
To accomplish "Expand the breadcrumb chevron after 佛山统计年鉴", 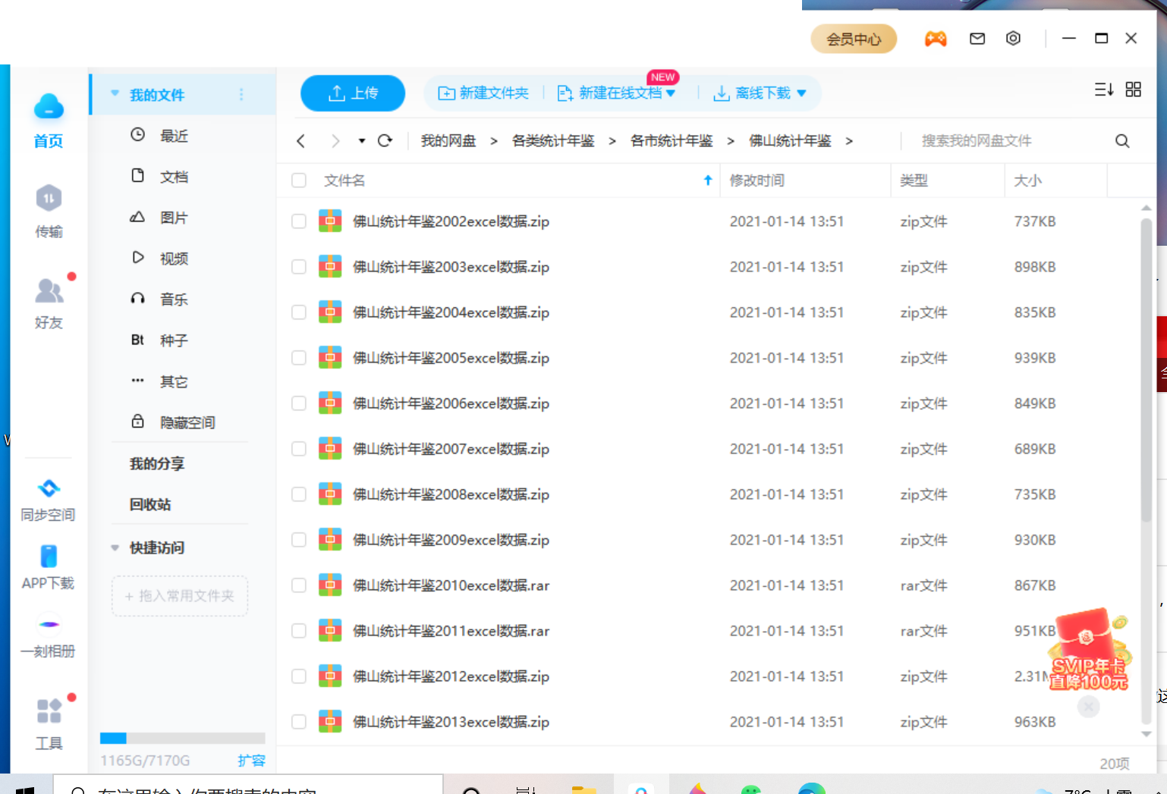I will (849, 141).
